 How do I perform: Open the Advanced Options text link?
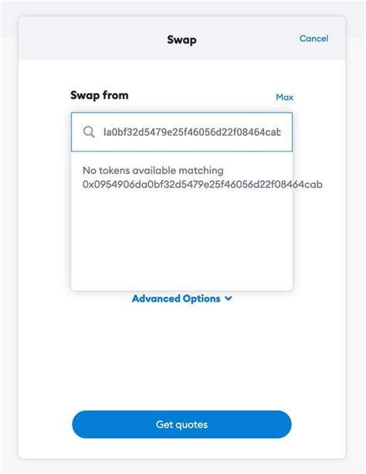pyautogui.click(x=176, y=298)
